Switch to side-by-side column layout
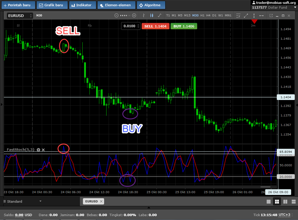Image resolution: width=298 pixels, height=220 pixels. click(285, 202)
